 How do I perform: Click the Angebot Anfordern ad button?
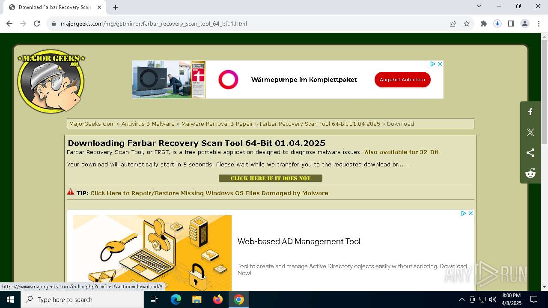[402, 80]
